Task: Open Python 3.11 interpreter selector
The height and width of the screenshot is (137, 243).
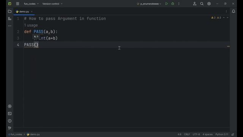Action: pyautogui.click(x=222, y=134)
